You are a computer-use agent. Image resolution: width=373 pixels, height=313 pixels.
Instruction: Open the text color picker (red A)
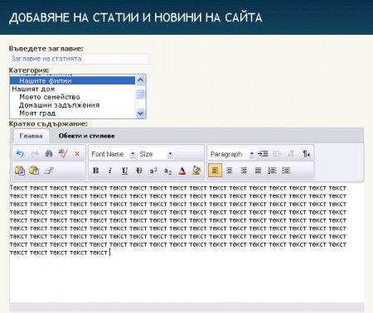coord(182,171)
